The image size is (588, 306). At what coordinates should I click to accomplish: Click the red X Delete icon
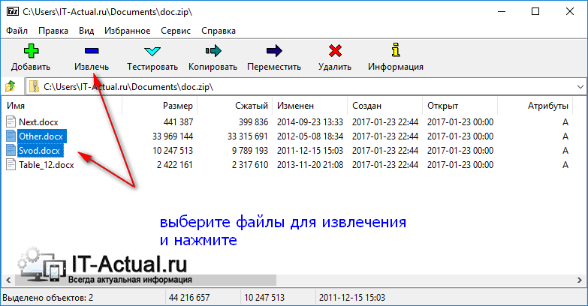335,50
